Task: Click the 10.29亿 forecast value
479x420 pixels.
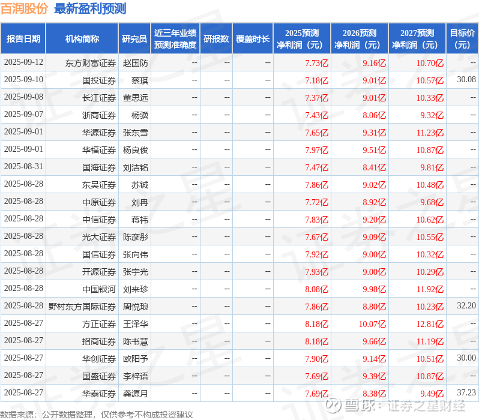Action: [x=430, y=272]
